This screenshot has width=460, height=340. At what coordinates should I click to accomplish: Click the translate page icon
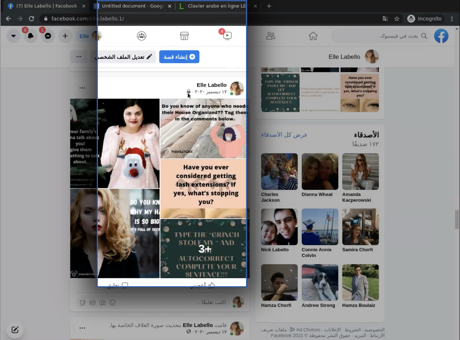(x=385, y=19)
